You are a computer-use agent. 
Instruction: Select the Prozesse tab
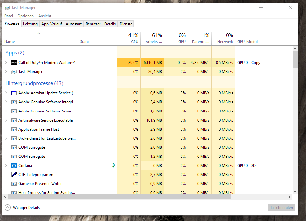pos(12,23)
